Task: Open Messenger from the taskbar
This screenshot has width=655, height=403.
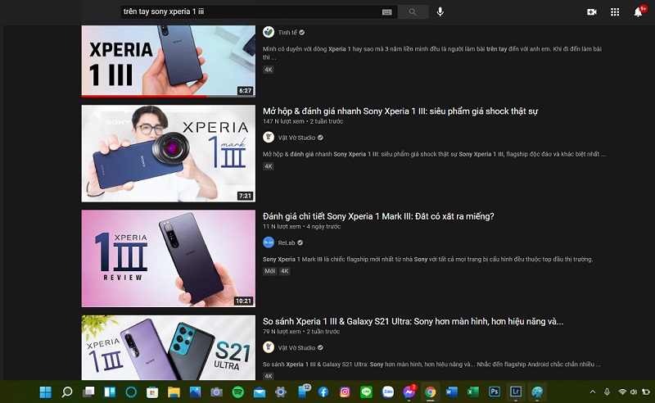Action: [x=409, y=392]
